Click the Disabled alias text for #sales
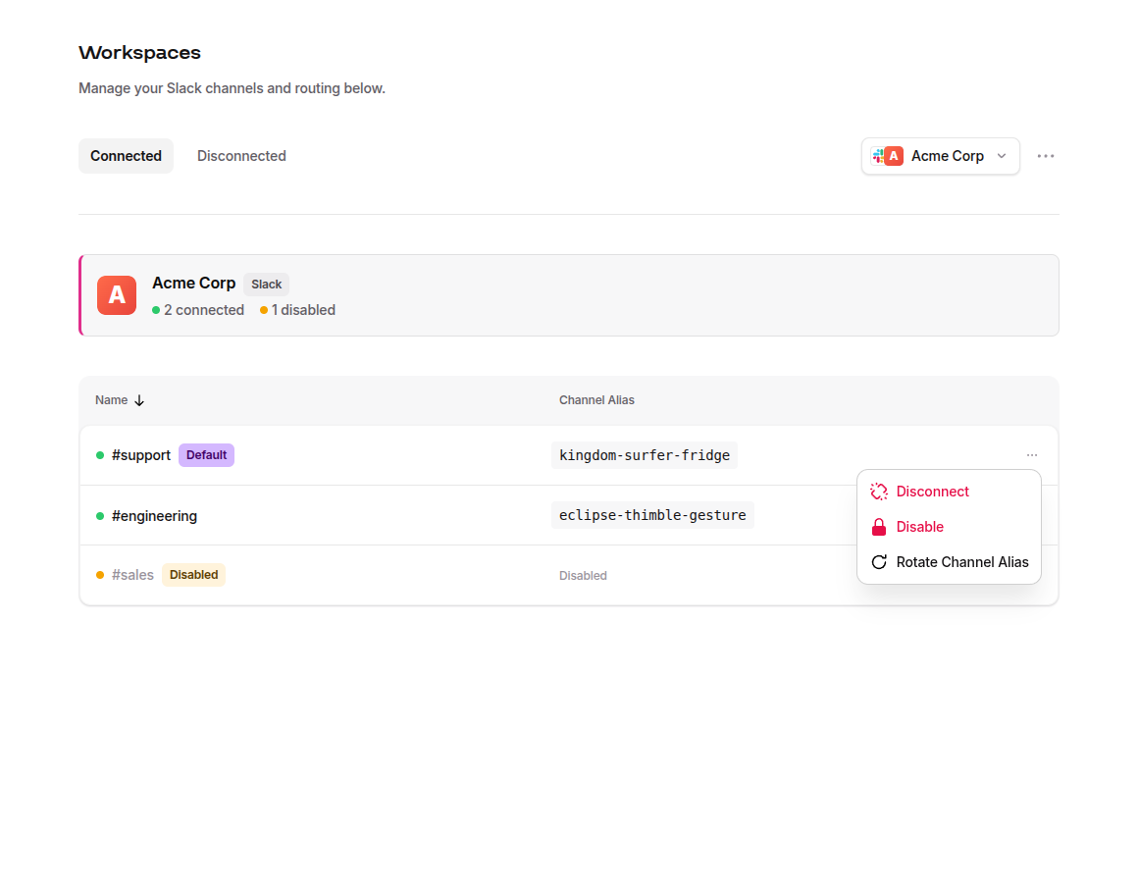The image size is (1138, 883). coord(583,575)
